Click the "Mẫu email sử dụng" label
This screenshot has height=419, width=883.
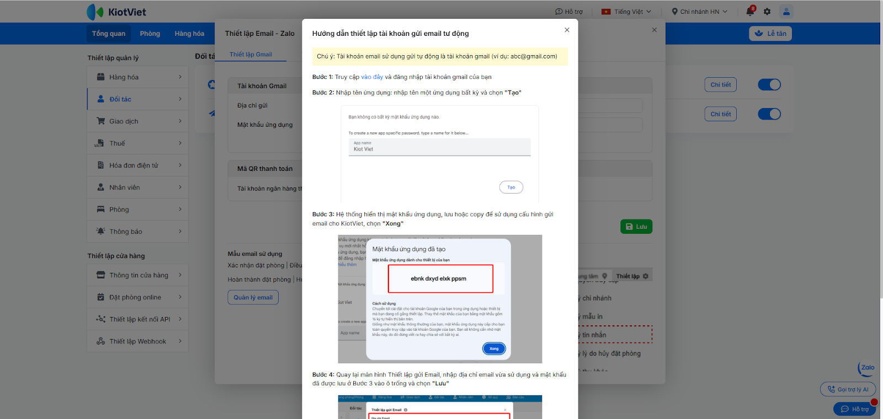(255, 254)
